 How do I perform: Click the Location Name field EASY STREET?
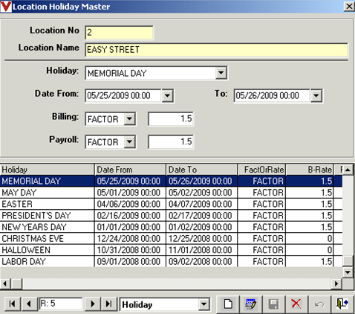tap(216, 50)
